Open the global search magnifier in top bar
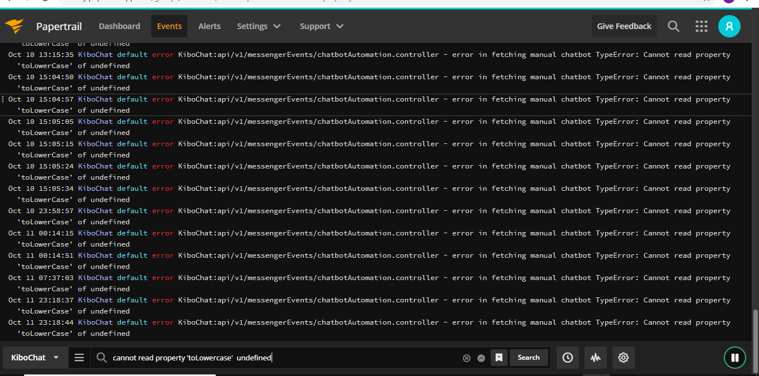Screen dimensions: 759x376 point(673,26)
